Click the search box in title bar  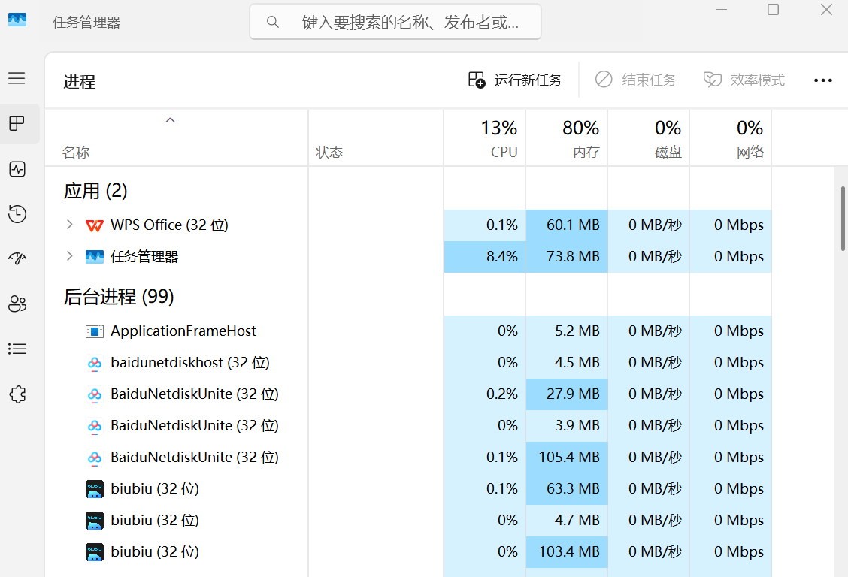point(395,22)
